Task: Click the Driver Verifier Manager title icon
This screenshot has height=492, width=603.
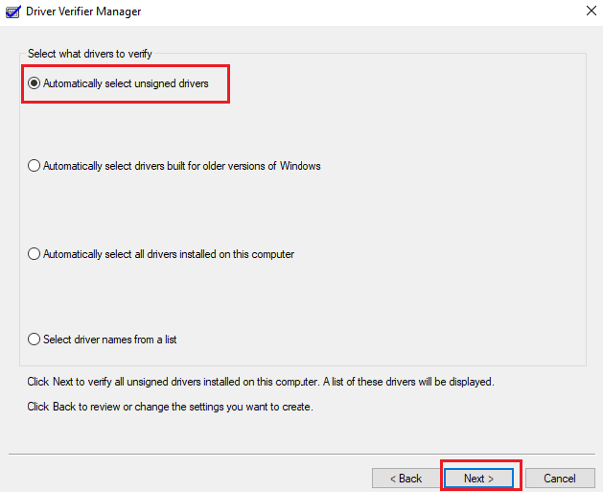Action: click(x=13, y=12)
